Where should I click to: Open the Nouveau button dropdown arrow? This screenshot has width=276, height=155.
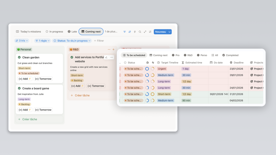(169, 32)
